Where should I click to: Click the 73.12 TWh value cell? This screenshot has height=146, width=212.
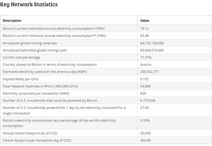tap(144, 29)
